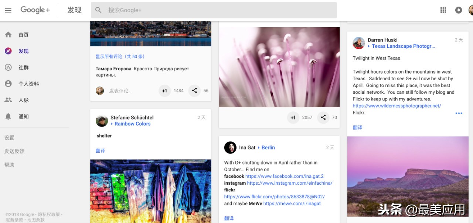Open Rainbow Colors collection link
This screenshot has width=473, height=223.
pyautogui.click(x=132, y=124)
